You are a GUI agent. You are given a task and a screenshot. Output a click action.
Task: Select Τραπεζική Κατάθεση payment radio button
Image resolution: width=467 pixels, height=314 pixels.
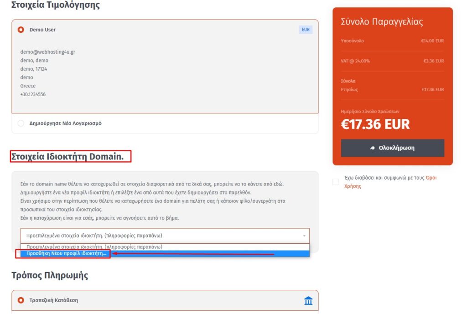tap(21, 300)
